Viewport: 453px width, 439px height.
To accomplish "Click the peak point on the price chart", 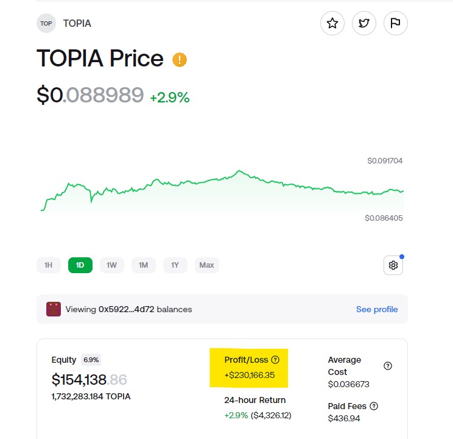I will tap(239, 171).
